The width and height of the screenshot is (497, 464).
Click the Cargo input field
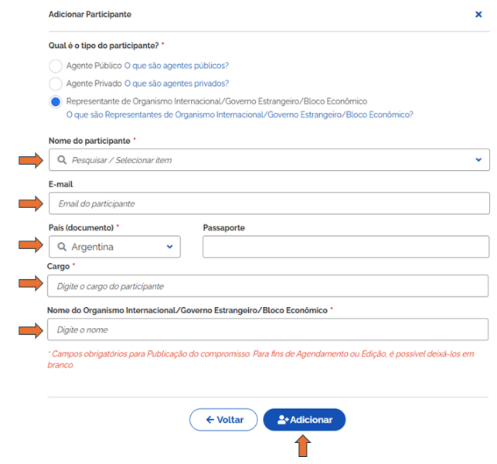click(x=268, y=286)
